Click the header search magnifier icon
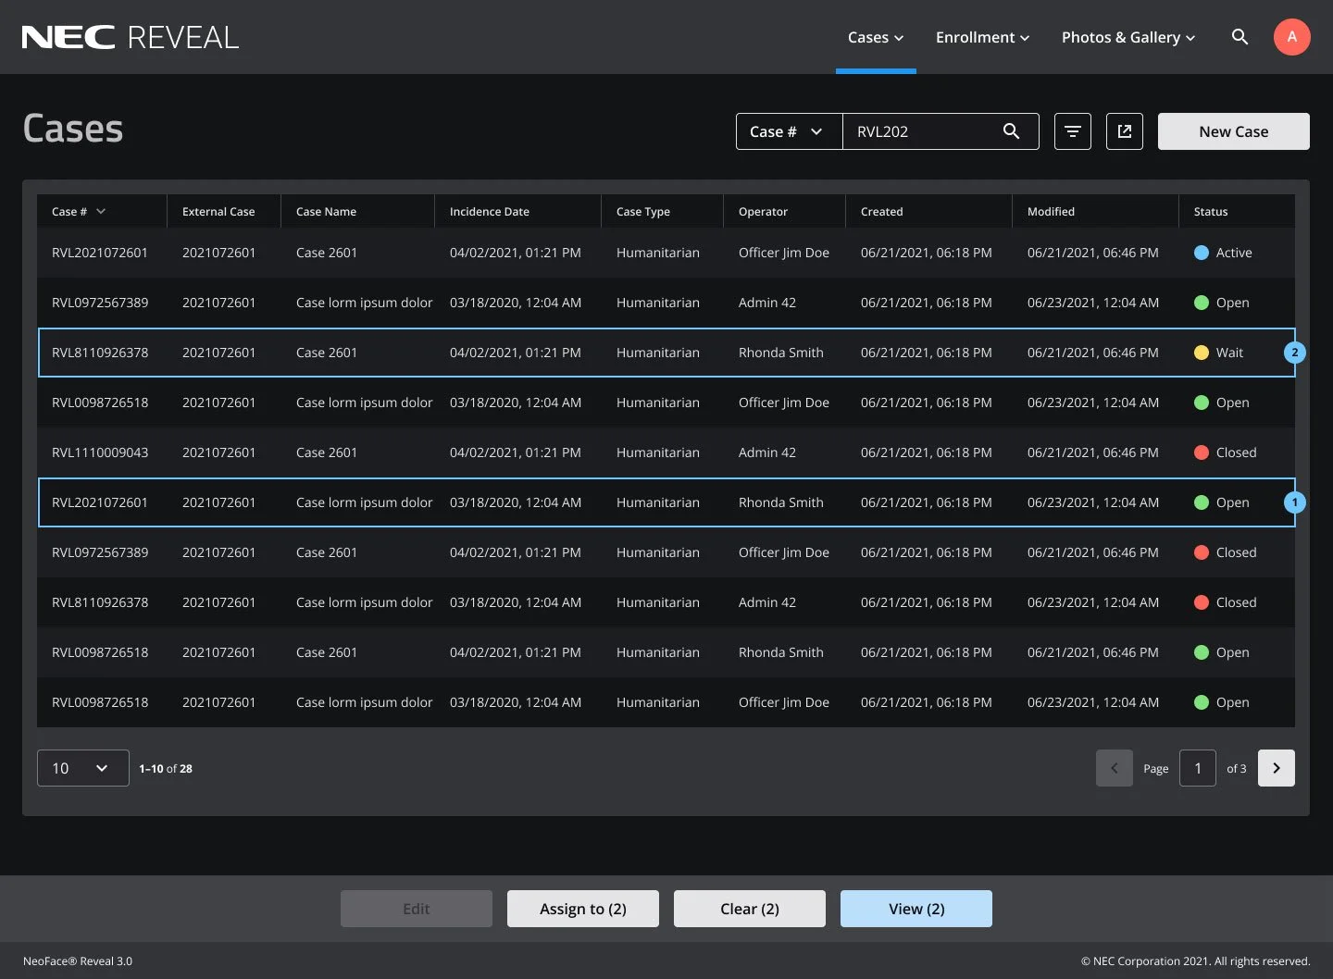 [x=1240, y=37]
